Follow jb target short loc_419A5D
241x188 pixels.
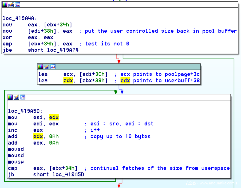click(x=68, y=175)
